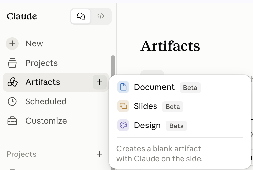Add a project with the plus icon
Screen dimensions: 253x170
[99, 154]
